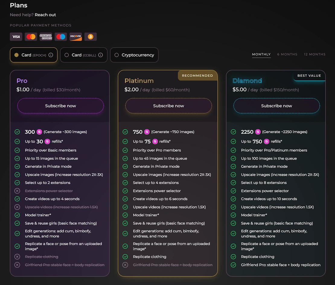Click the Recommended badge on the Platinum card

tap(197, 76)
